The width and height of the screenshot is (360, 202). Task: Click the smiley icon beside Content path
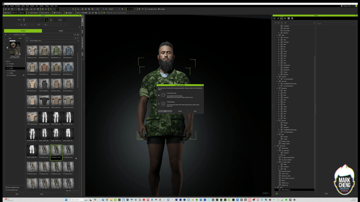click(x=78, y=35)
